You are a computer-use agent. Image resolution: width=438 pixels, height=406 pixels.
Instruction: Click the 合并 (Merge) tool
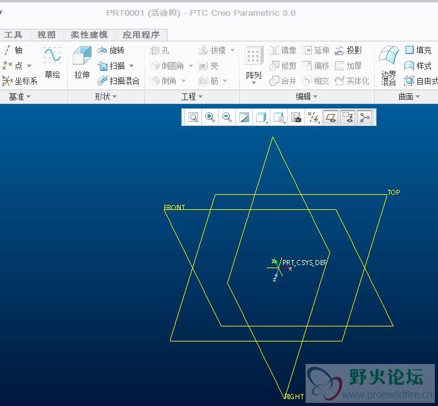point(282,81)
